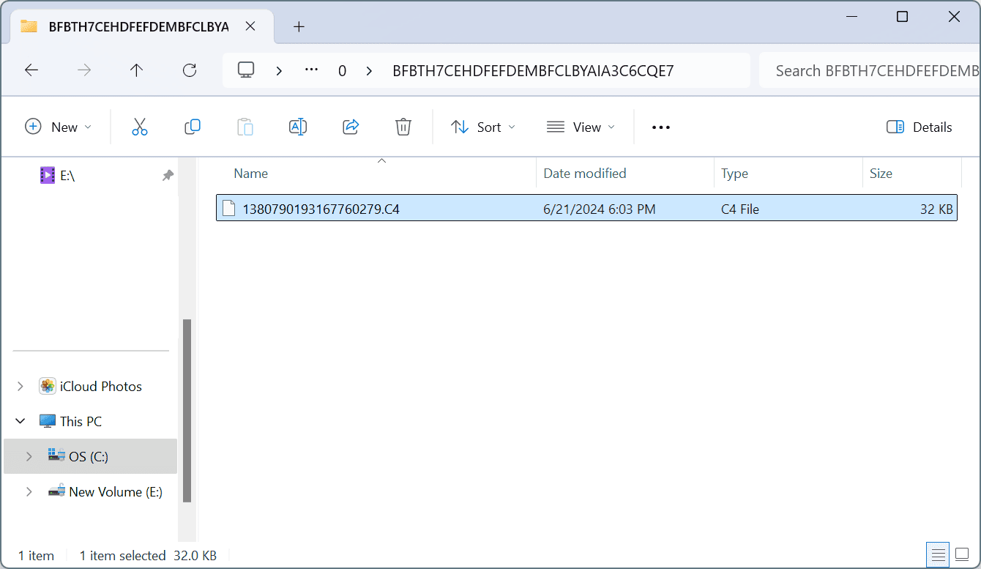This screenshot has height=569, width=981.
Task: Click the PC monitor icon in address bar
Action: click(246, 70)
